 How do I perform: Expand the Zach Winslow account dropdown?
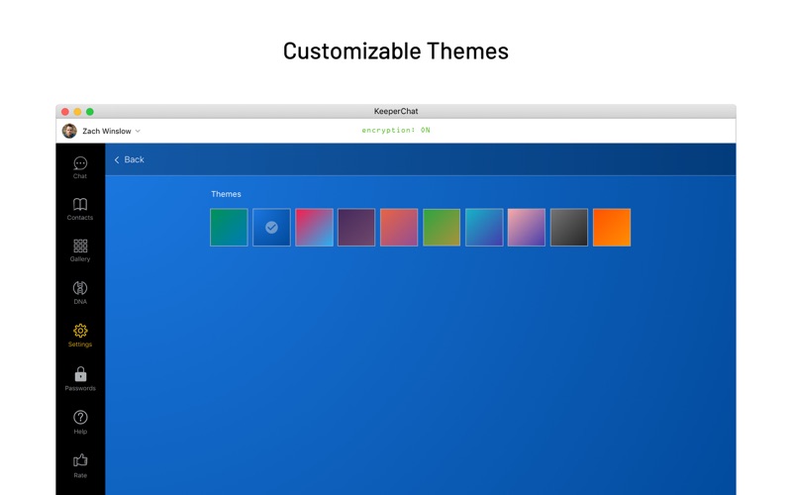[138, 131]
